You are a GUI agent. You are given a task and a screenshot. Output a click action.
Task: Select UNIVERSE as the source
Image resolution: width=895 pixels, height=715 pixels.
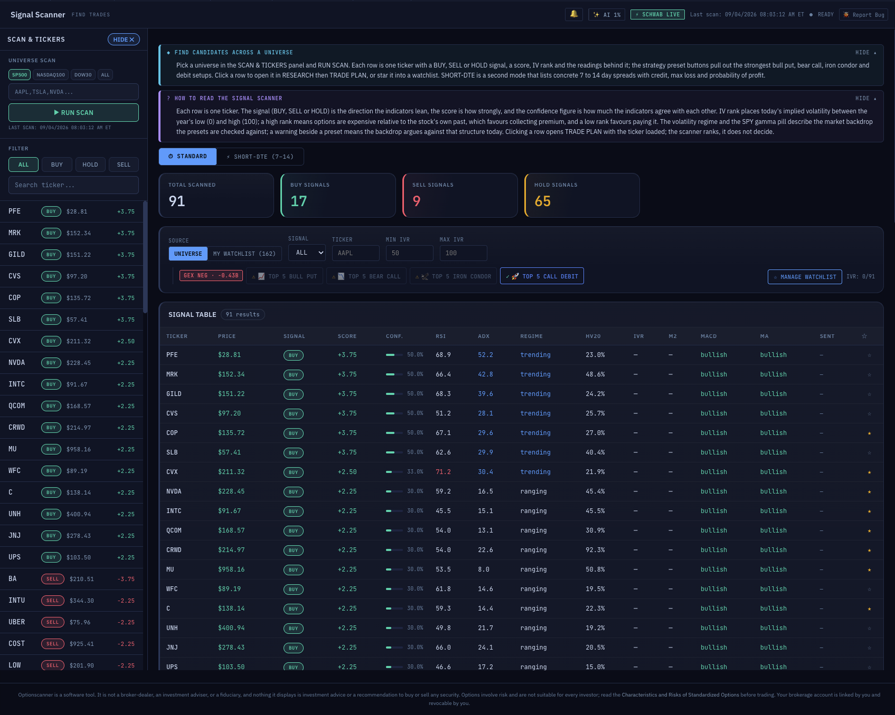coord(188,254)
